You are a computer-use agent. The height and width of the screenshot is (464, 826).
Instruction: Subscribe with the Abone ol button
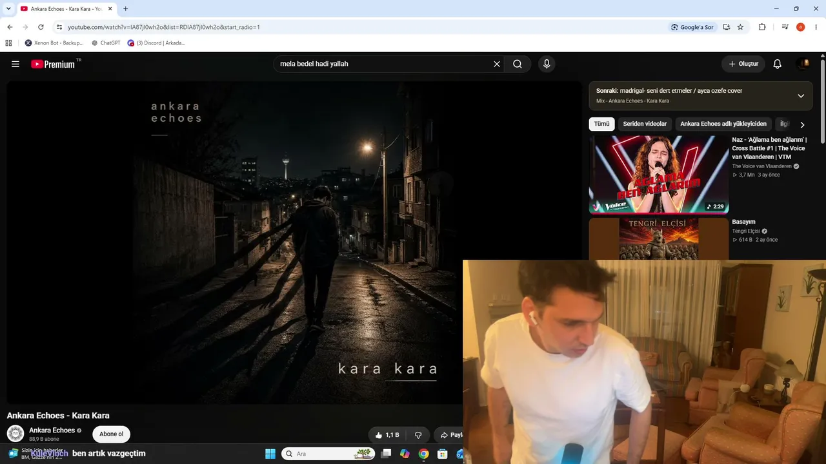[x=111, y=434]
